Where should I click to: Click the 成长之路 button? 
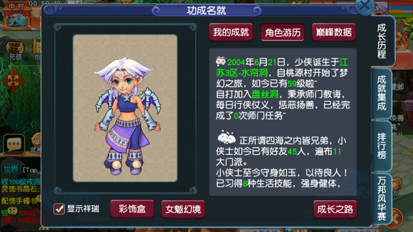click(x=335, y=209)
